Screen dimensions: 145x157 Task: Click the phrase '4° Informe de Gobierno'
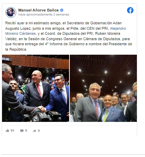click(65, 44)
